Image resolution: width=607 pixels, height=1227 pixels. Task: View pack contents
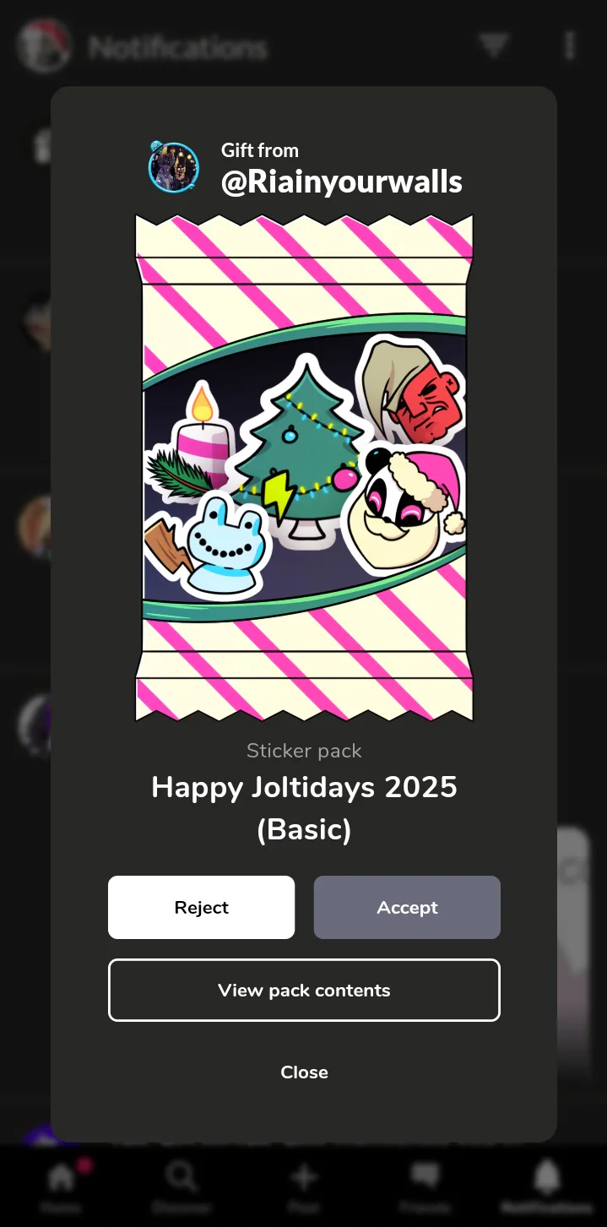point(304,990)
